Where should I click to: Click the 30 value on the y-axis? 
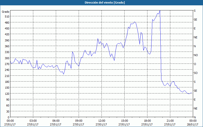pyautogui.click(x=8, y=112)
